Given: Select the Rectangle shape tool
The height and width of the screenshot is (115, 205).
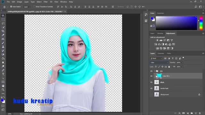Looking at the screenshot, I should [3, 82].
